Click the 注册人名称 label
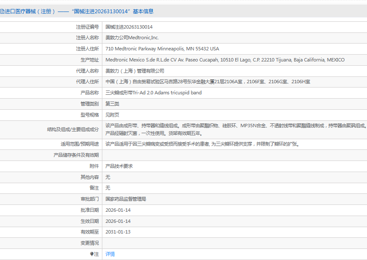367x260 pixels. tap(87, 38)
